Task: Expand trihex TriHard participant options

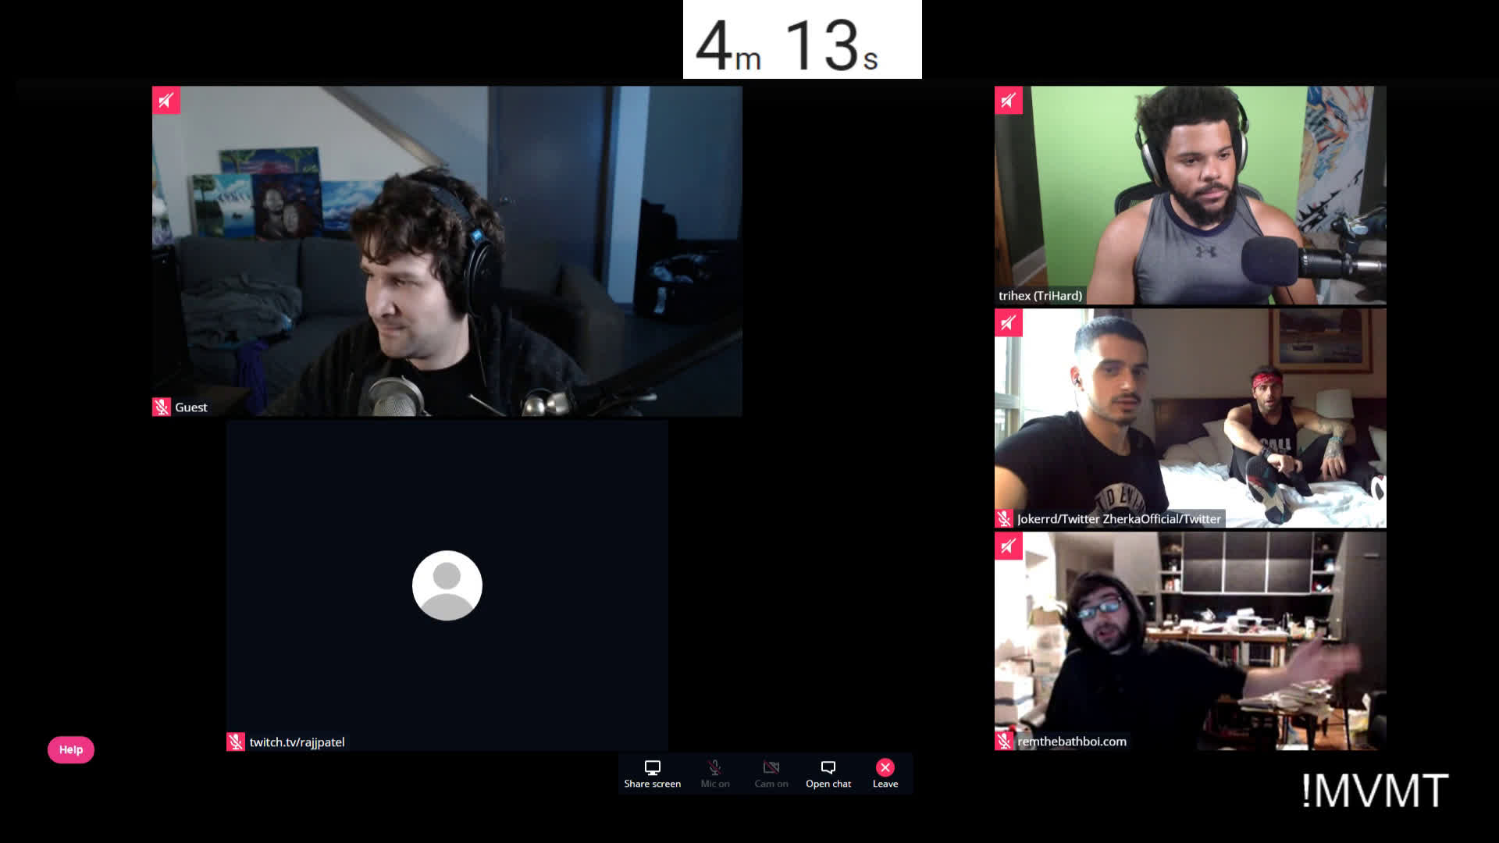Action: coord(1009,99)
